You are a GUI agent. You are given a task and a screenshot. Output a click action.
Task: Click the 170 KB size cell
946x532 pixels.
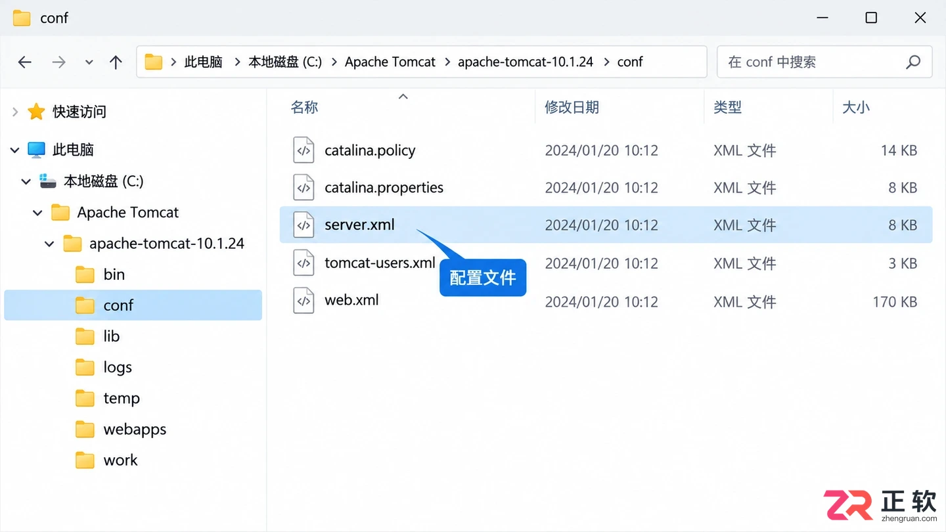point(895,302)
